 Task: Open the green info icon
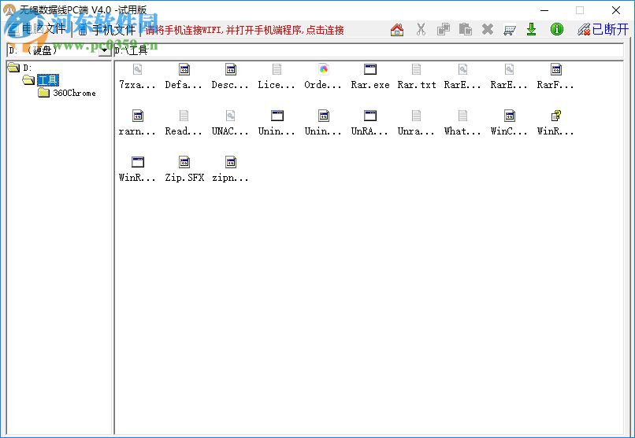557,30
